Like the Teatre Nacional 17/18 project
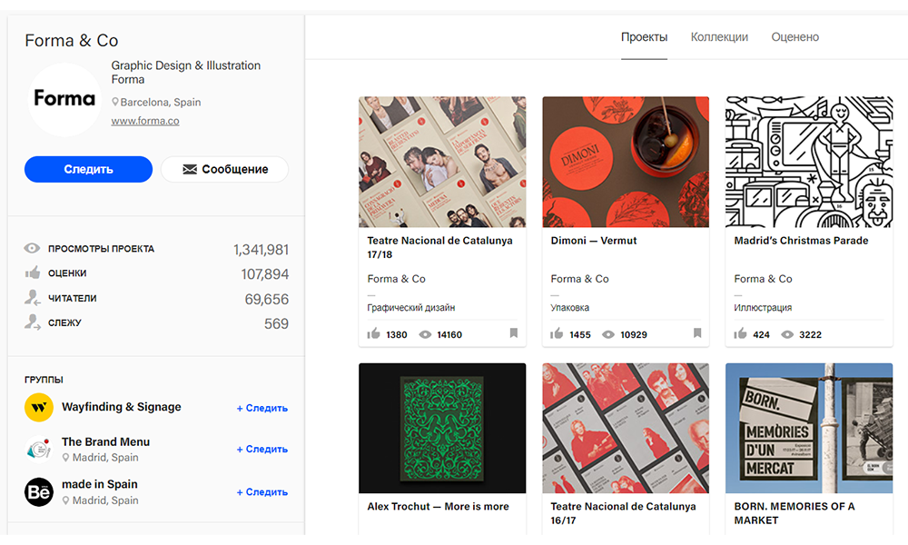 [x=373, y=334]
